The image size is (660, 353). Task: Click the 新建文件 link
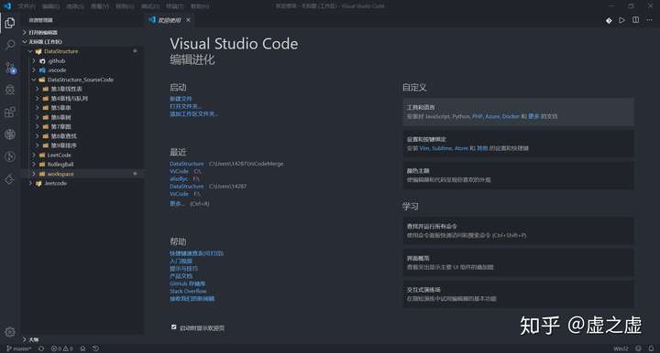[181, 99]
